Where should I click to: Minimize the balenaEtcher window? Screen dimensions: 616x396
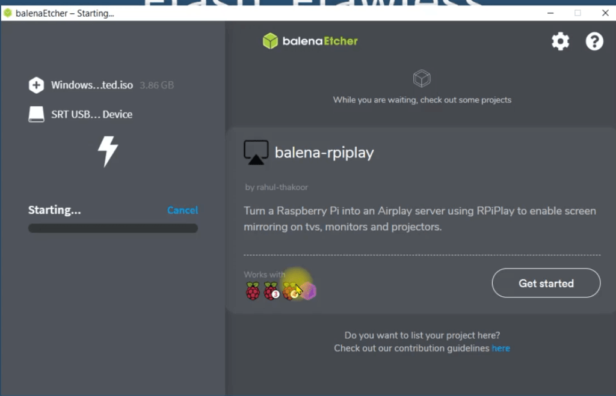point(550,13)
